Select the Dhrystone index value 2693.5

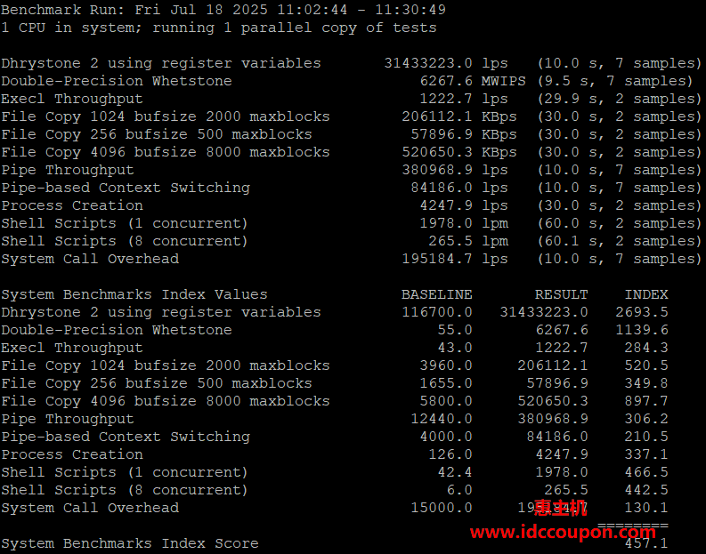(642, 312)
